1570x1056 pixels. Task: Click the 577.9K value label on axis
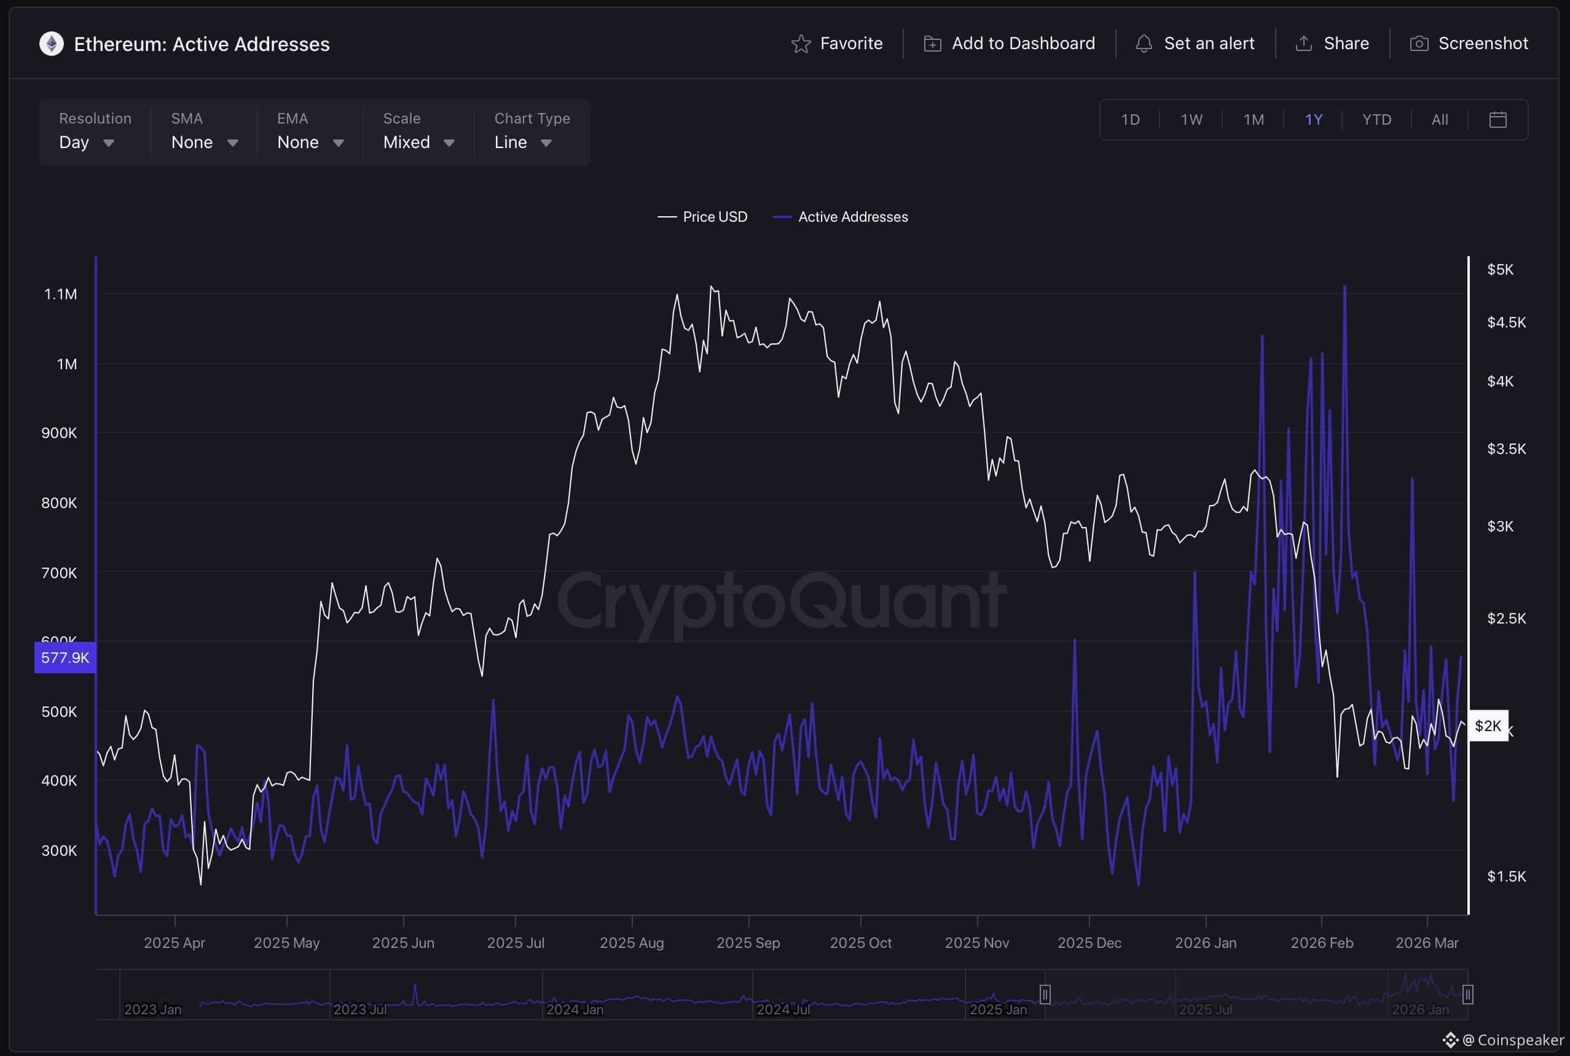(x=65, y=658)
